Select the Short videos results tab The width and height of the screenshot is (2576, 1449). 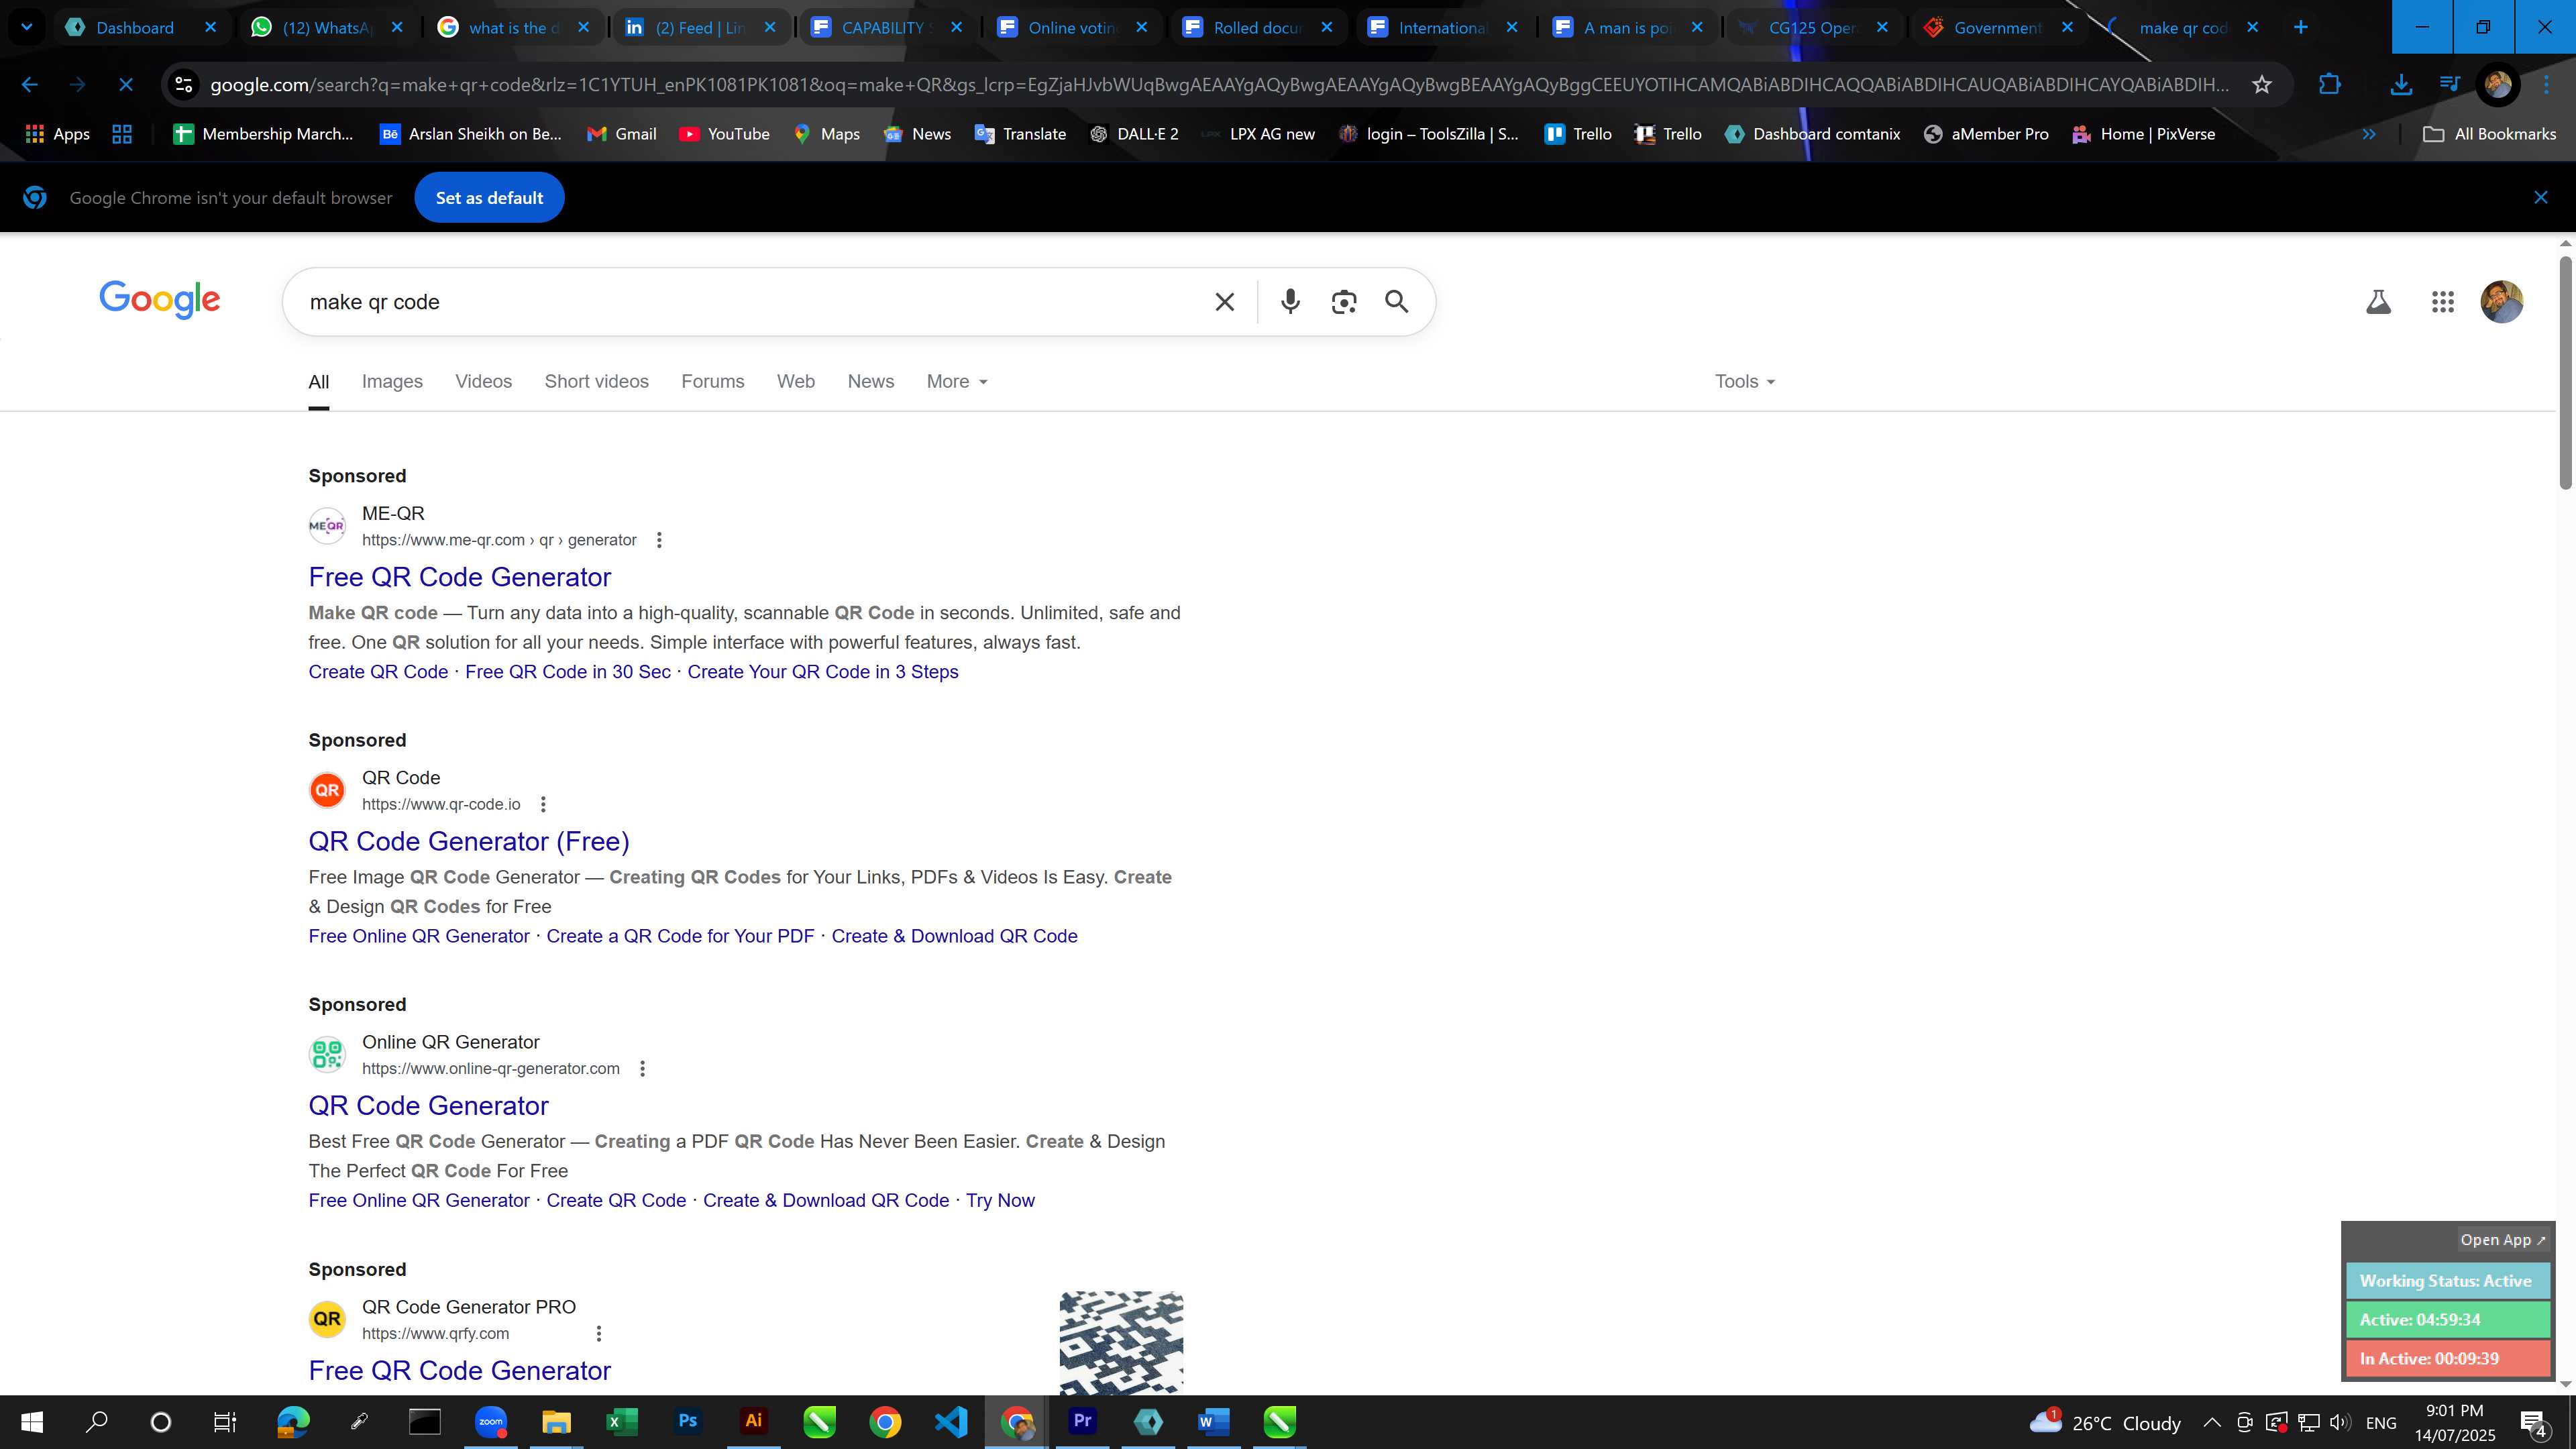(x=596, y=381)
